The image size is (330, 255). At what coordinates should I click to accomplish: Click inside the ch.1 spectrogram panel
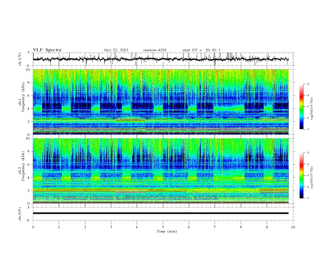tap(160, 102)
